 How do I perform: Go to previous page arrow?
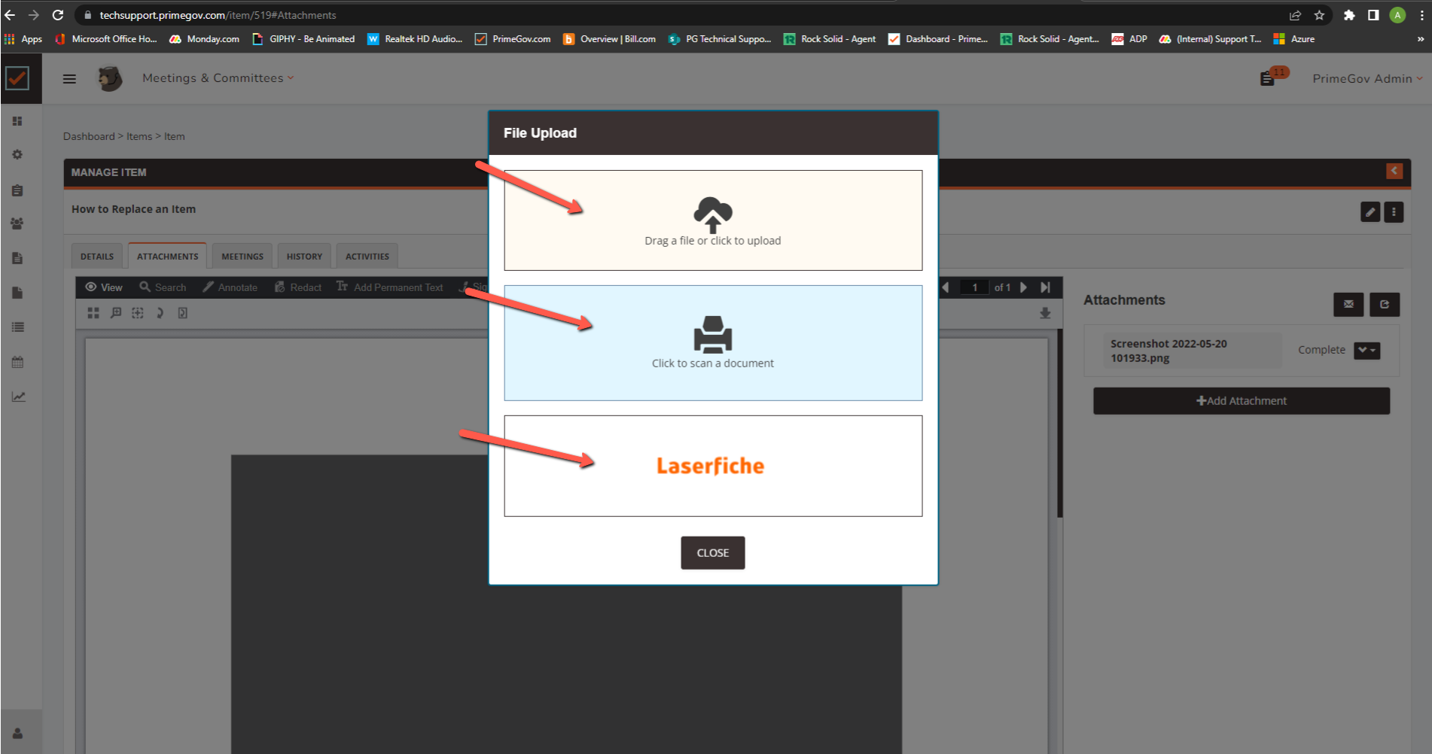point(946,287)
